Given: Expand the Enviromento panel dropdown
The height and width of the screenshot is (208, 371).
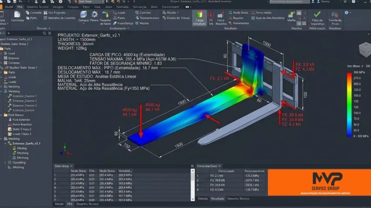Looking at the screenshot, I should coord(128,28).
